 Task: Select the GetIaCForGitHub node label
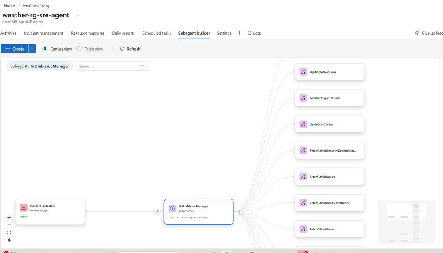(321, 125)
